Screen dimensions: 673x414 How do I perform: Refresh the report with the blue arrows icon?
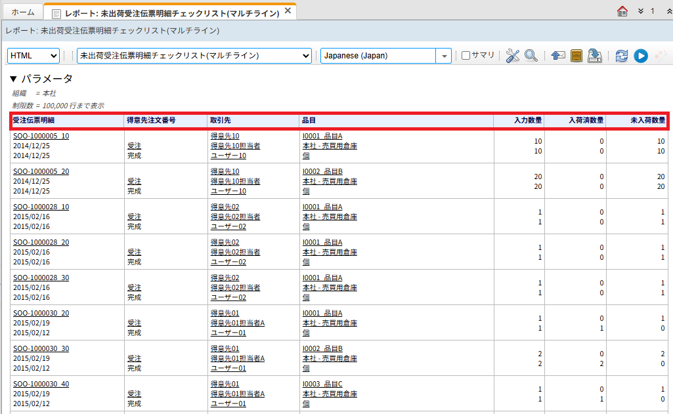pyautogui.click(x=622, y=56)
